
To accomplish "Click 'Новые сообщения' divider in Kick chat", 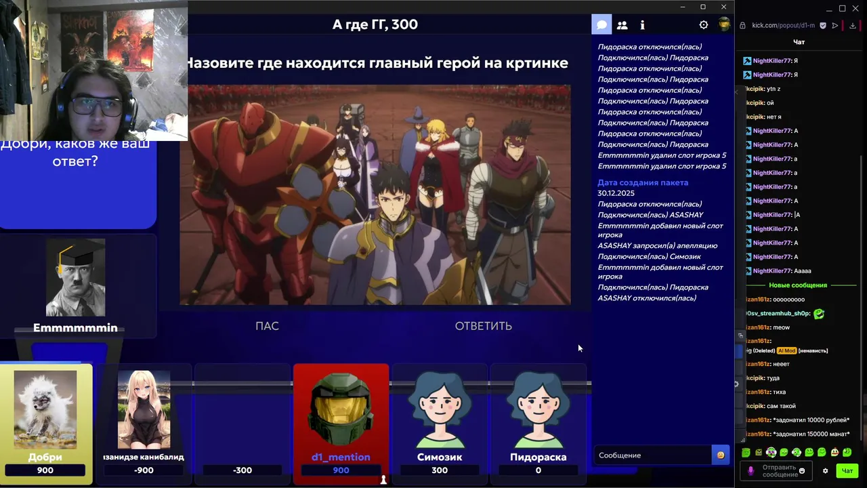I will 798,285.
